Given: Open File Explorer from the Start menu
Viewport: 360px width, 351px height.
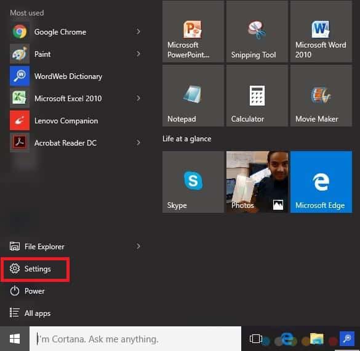Looking at the screenshot, I should (x=37, y=247).
